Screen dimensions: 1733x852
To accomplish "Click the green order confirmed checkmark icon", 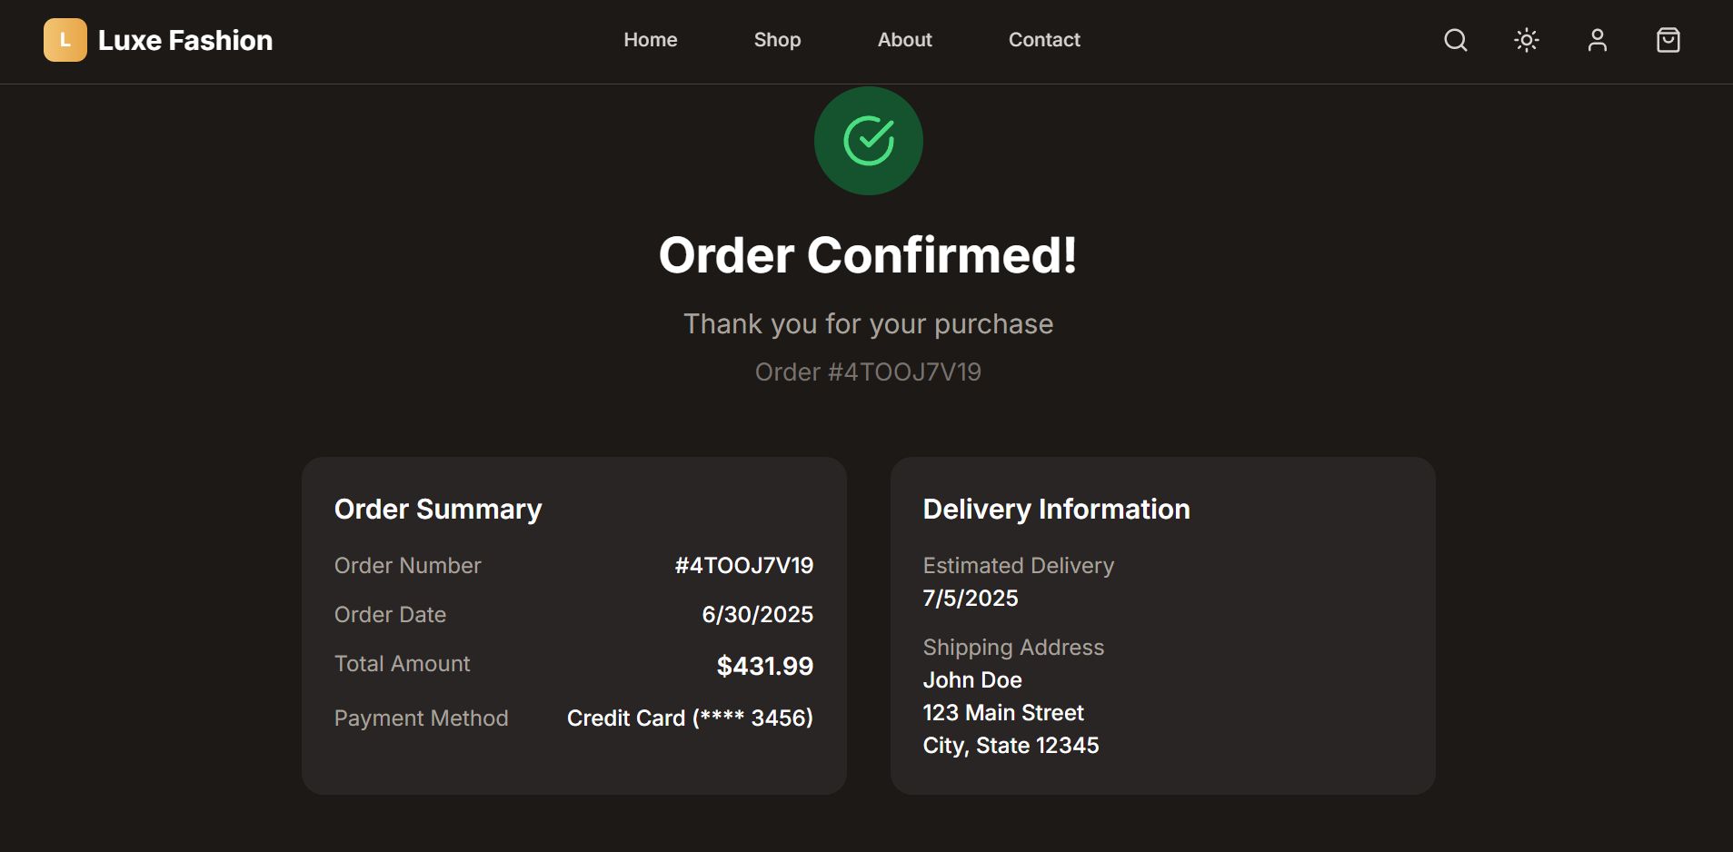I will tap(869, 141).
